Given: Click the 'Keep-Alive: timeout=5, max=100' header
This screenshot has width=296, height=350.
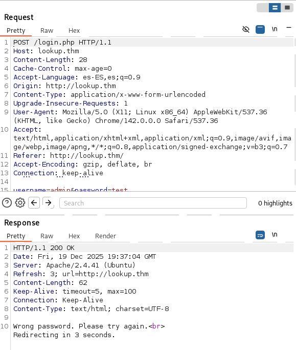Looking at the screenshot, I should tap(75, 292).
